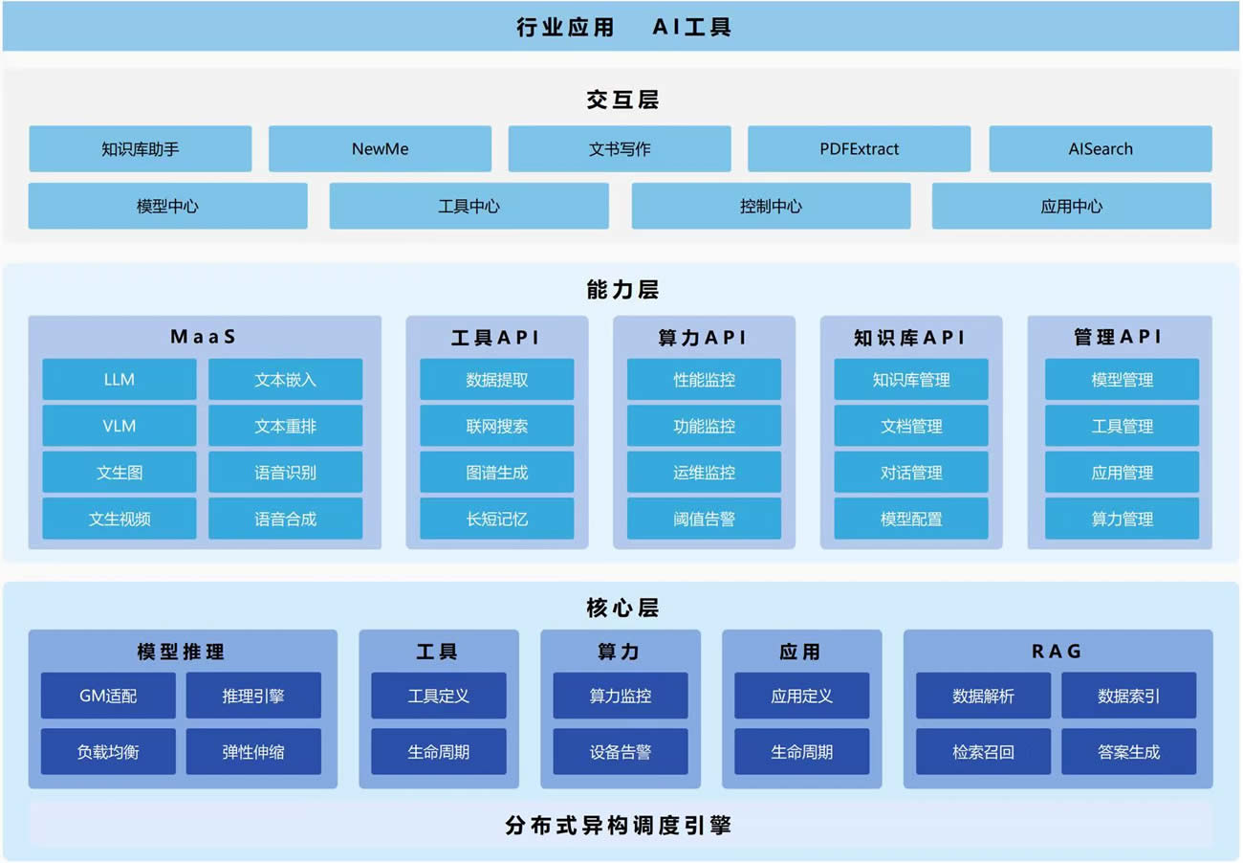Click the LLM box under MaaS
1243x863 pixels.
[120, 380]
